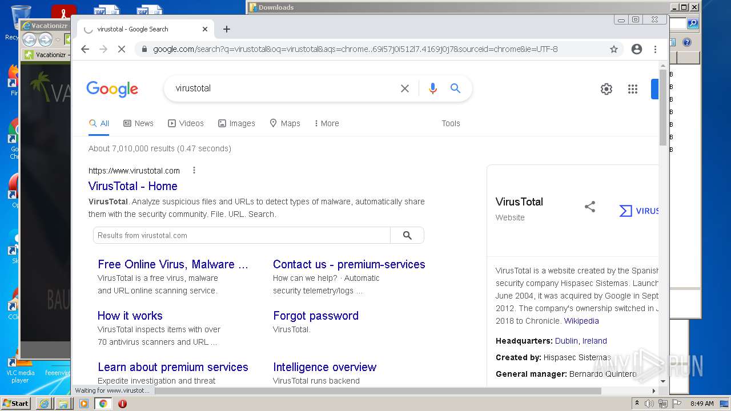This screenshot has width=731, height=411.
Task: Search by voice with the microphone icon
Action: pyautogui.click(x=433, y=88)
